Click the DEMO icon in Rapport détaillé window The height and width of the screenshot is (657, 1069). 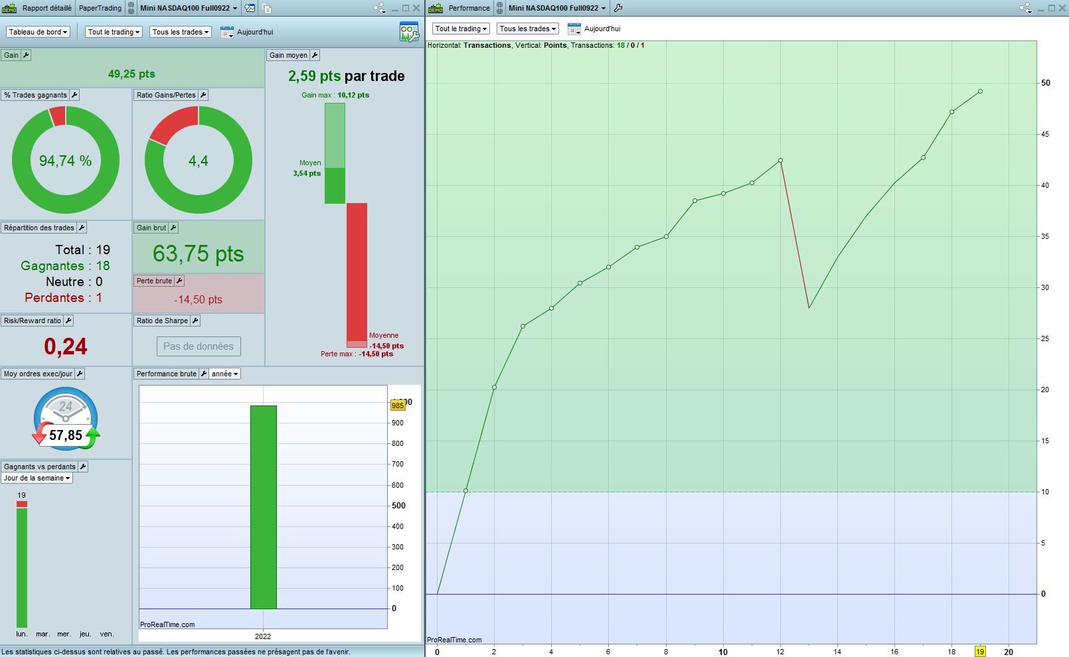(9, 8)
